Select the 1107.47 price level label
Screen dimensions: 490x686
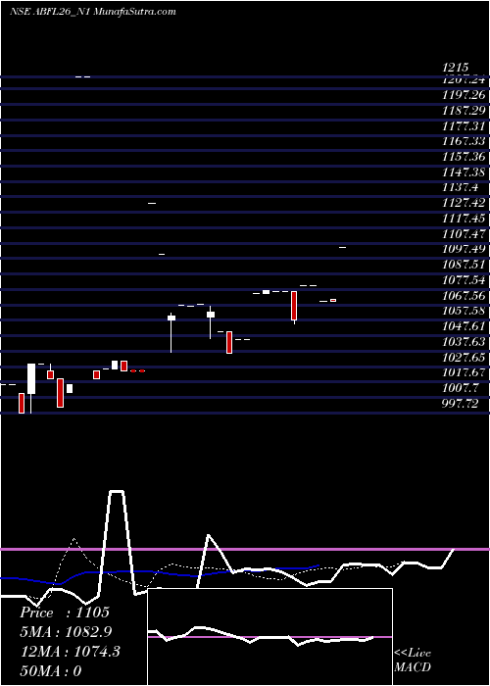point(464,234)
